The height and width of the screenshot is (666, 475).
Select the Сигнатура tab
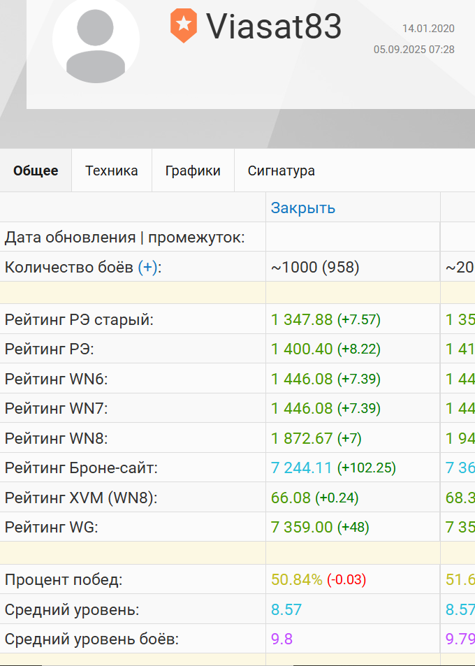coord(281,171)
